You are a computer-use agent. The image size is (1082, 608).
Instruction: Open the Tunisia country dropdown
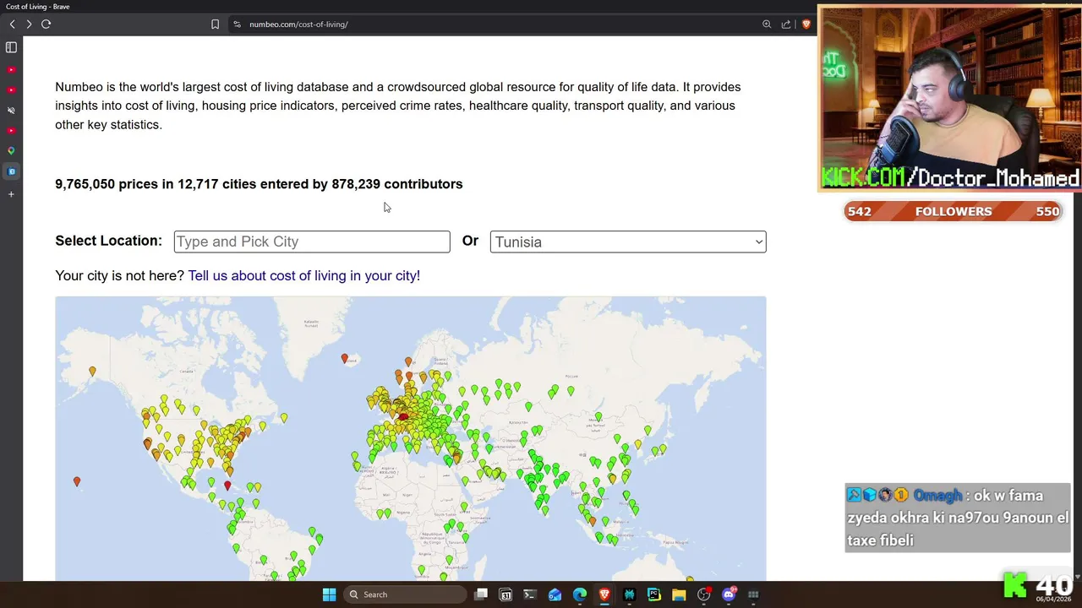pyautogui.click(x=628, y=242)
